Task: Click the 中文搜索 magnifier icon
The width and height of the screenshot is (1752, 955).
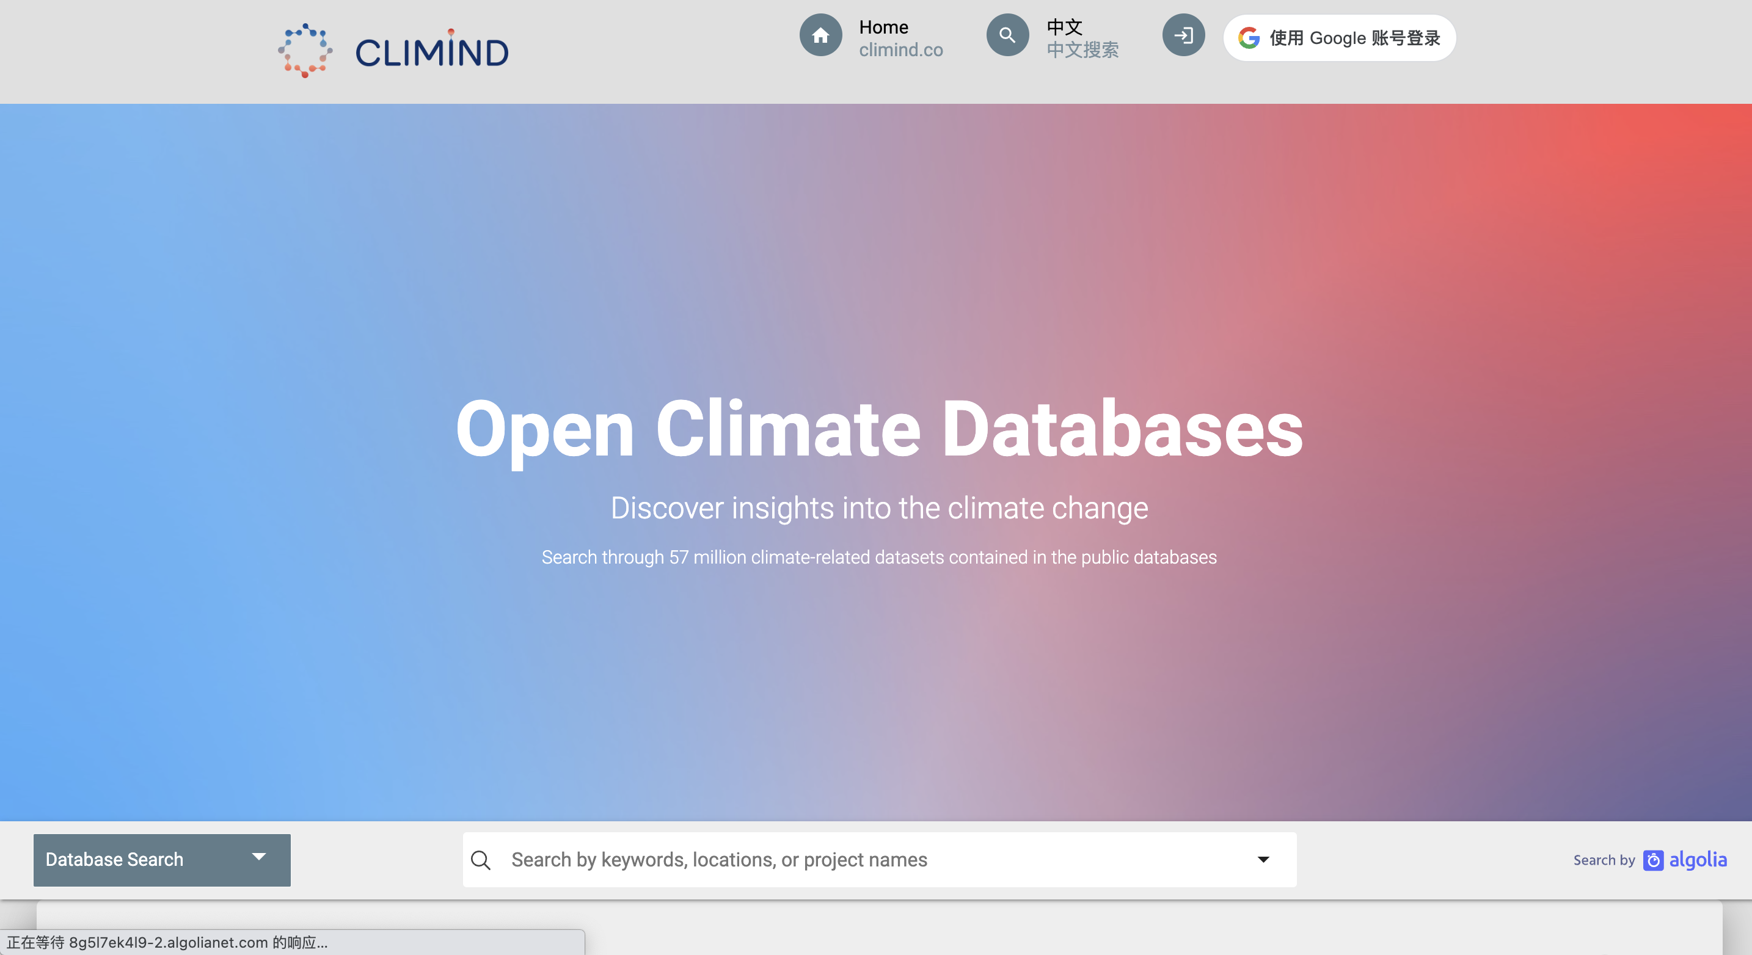Action: tap(1007, 35)
